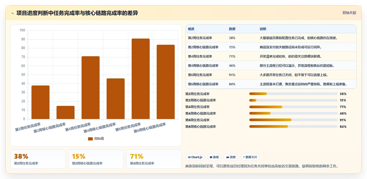
Task: Click table cell 第6周核心链路完成率
Action: point(203,84)
